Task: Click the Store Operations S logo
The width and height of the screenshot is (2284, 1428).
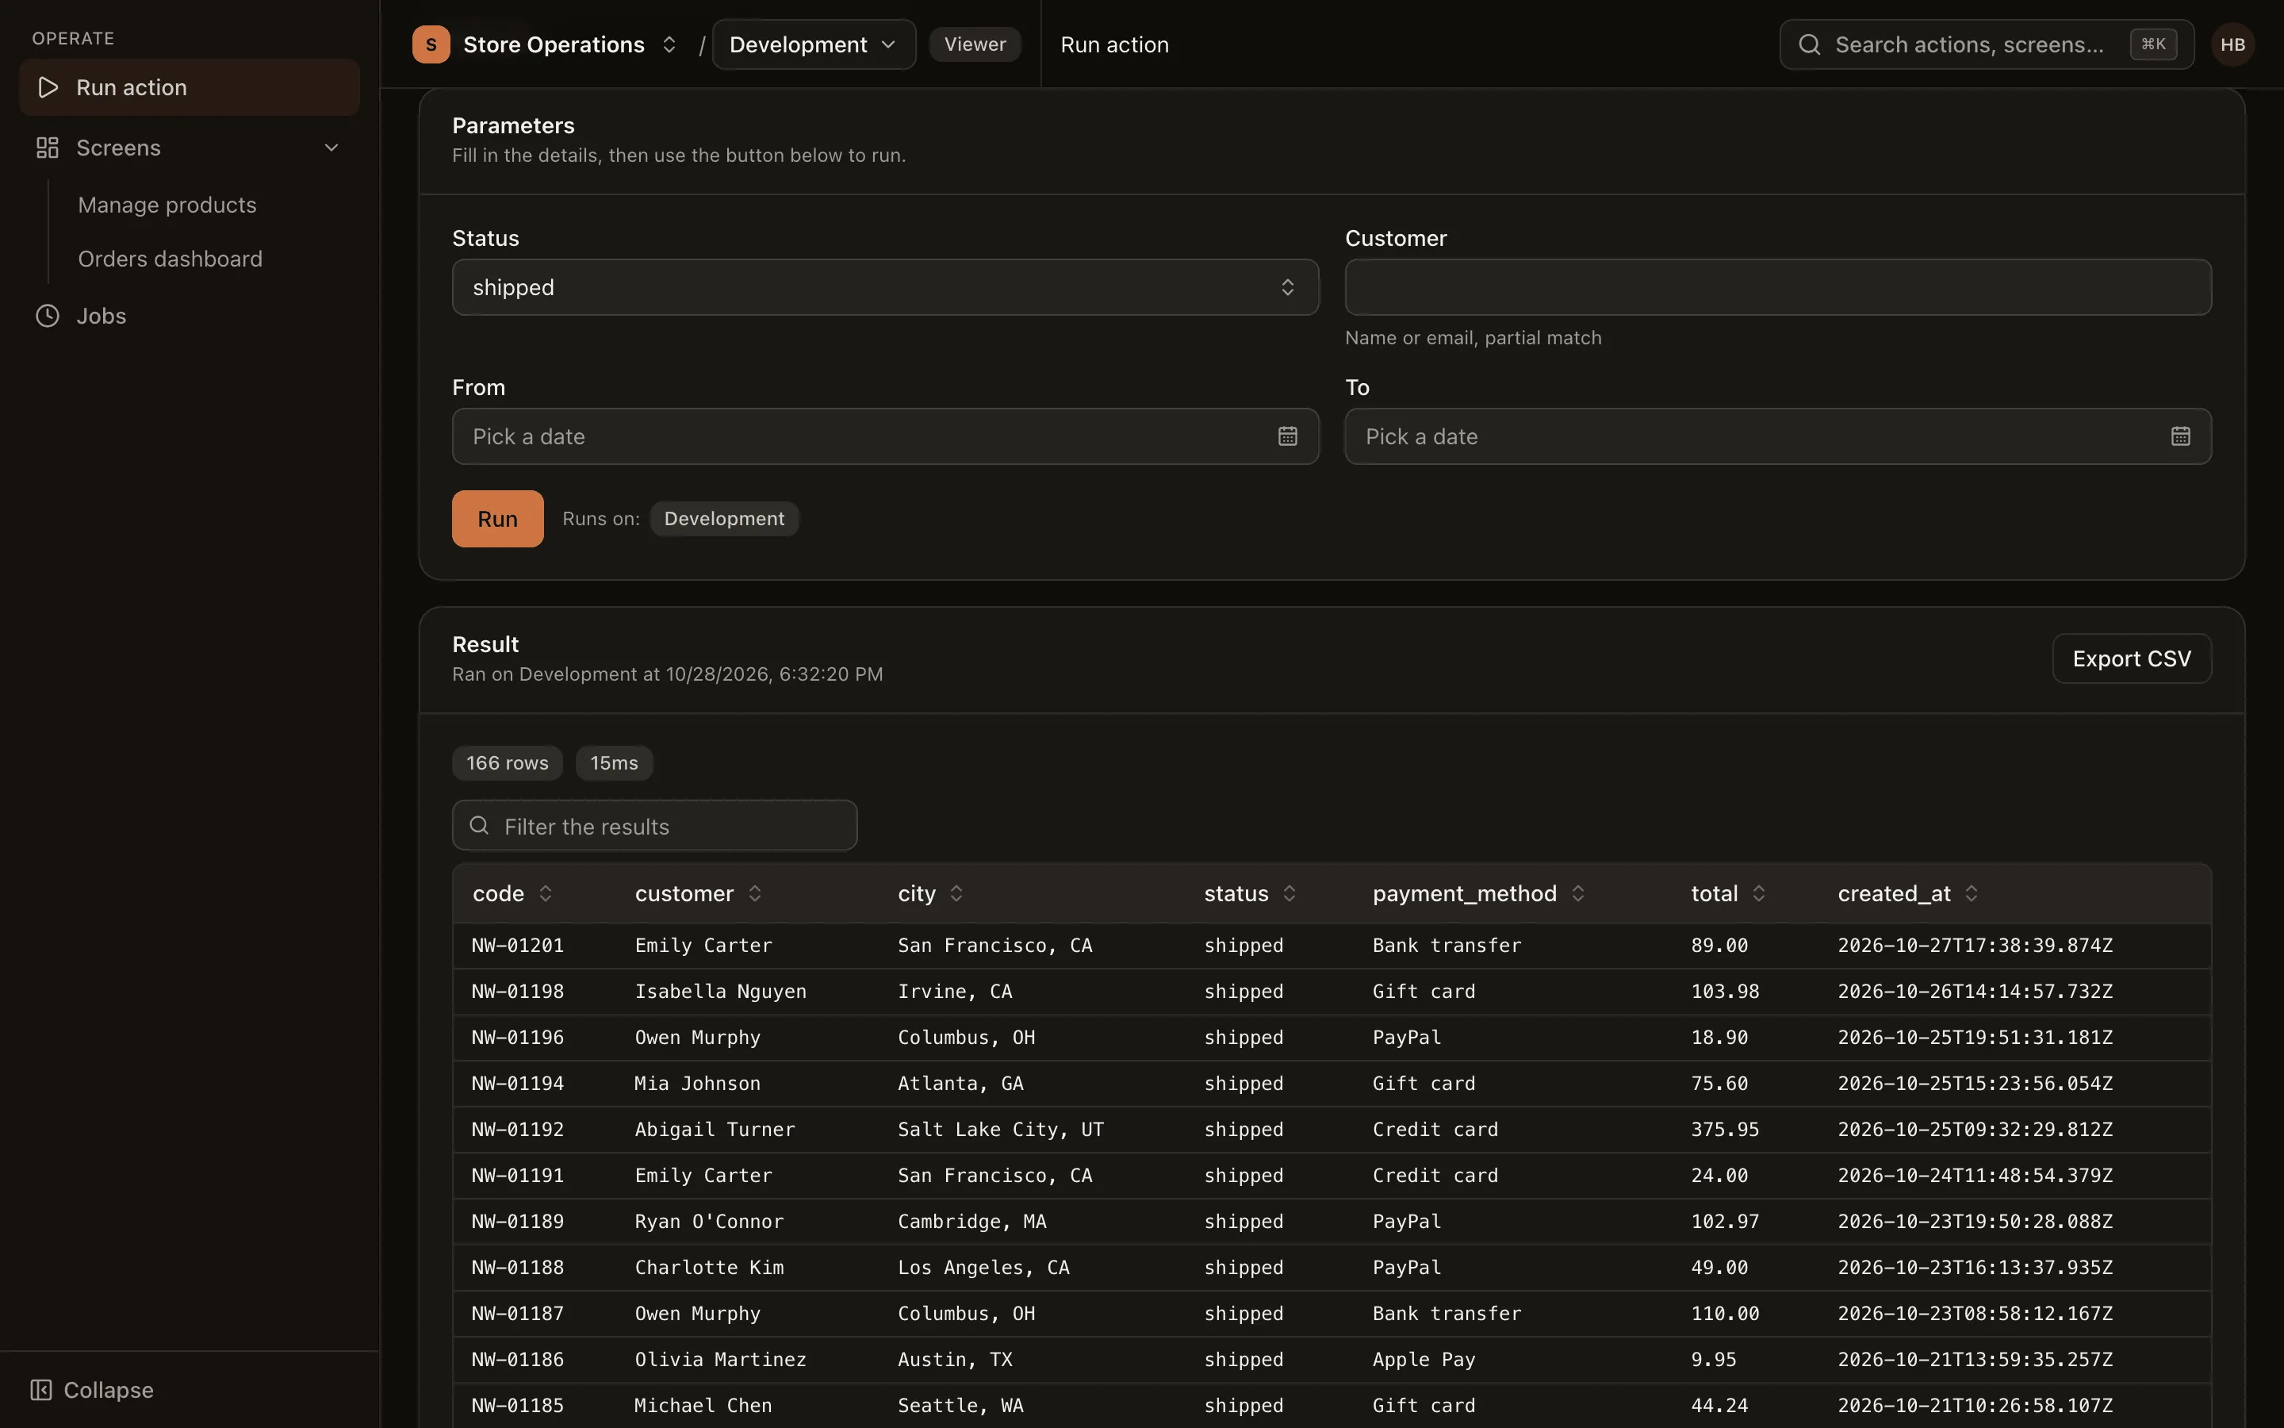Action: point(431,44)
